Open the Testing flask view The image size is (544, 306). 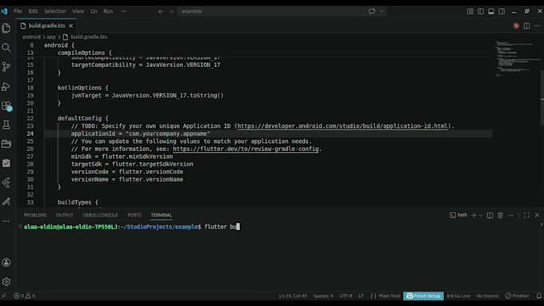pos(6,125)
